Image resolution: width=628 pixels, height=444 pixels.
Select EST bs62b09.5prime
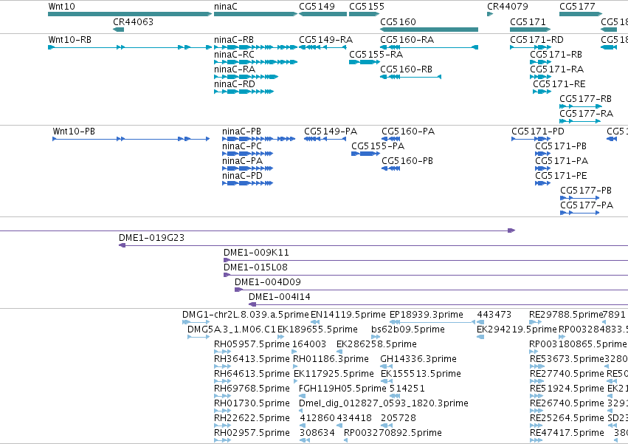(376, 337)
